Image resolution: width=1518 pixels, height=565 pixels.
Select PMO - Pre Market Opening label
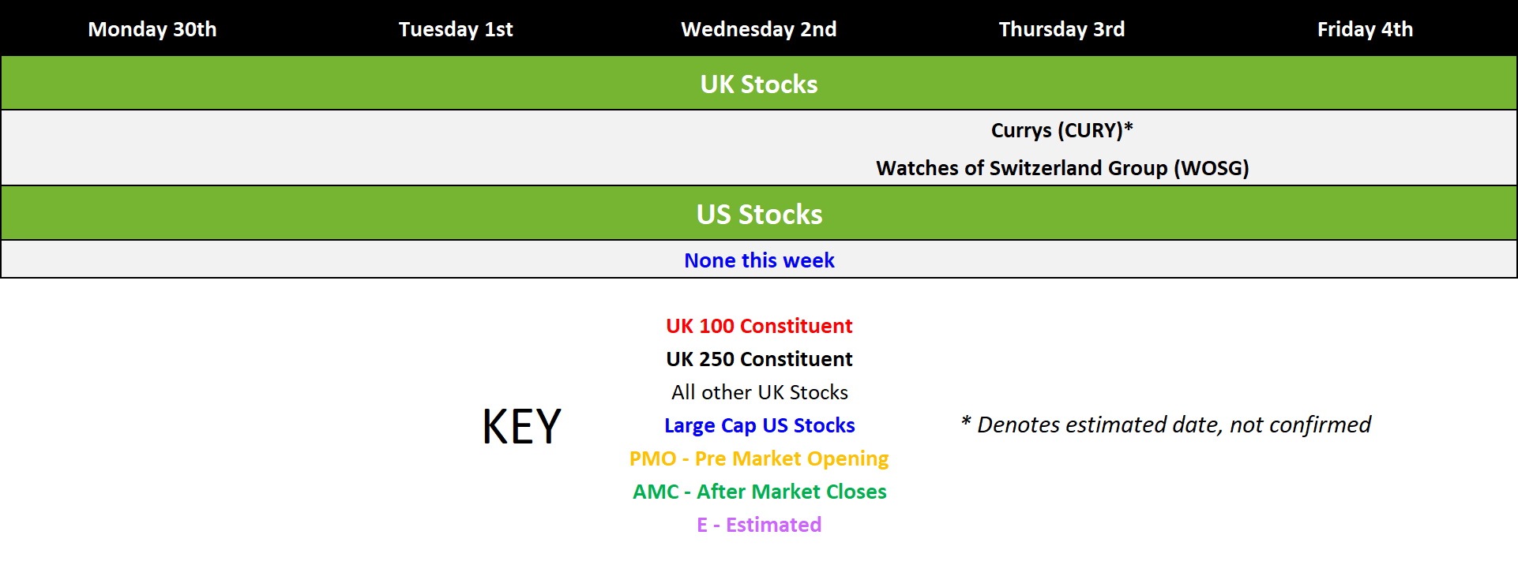coord(759,458)
